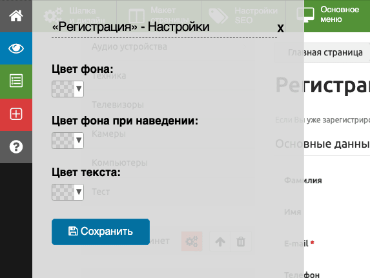The image size is (370, 278).
Task: Click the Цвет текста transparent color swatch
Action: (x=63, y=192)
